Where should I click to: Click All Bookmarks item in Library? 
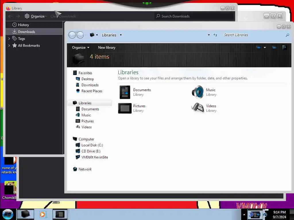click(x=29, y=46)
